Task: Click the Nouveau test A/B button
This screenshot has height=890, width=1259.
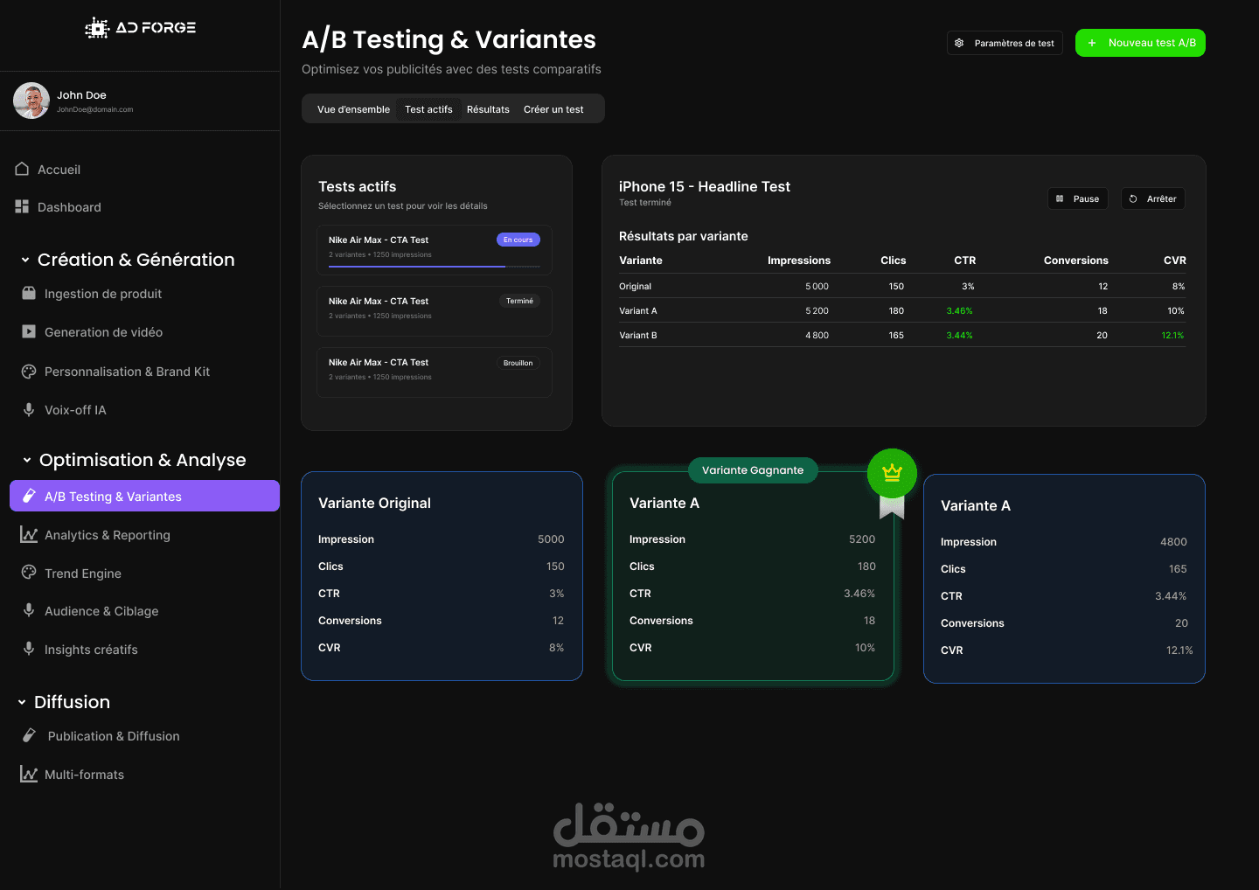Action: coord(1140,43)
